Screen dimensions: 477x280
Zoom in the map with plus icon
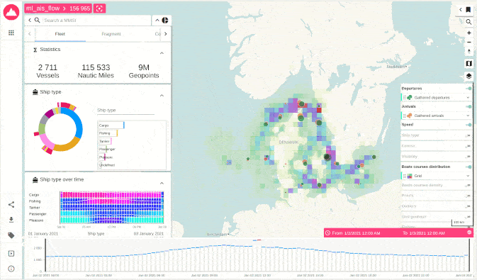coord(468,33)
